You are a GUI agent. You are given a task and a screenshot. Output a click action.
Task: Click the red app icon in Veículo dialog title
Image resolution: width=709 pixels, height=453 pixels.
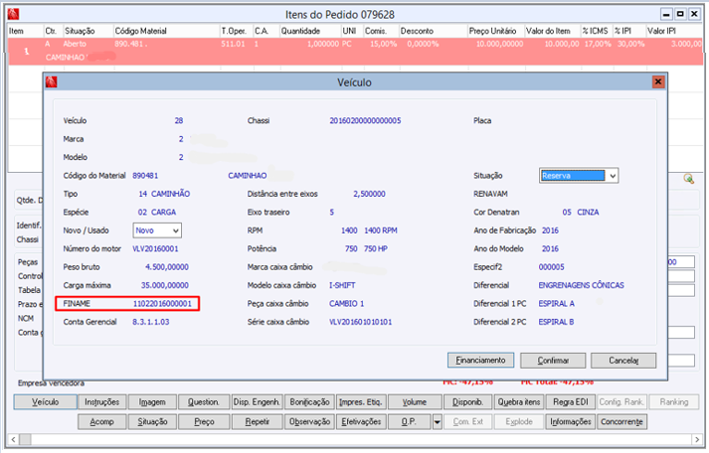(x=51, y=81)
